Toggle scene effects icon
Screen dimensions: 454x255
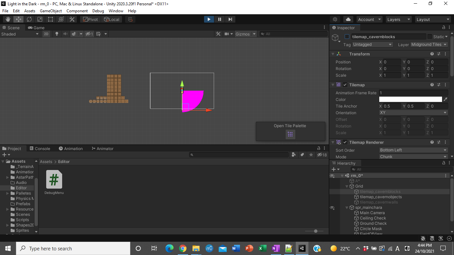74,34
